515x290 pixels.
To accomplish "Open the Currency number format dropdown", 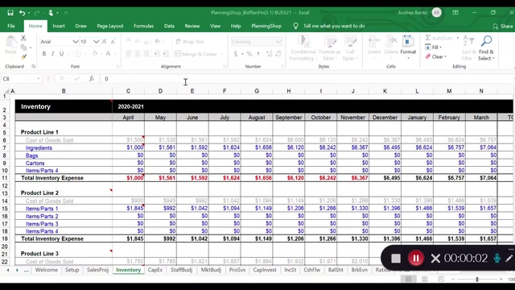I will tap(278, 42).
